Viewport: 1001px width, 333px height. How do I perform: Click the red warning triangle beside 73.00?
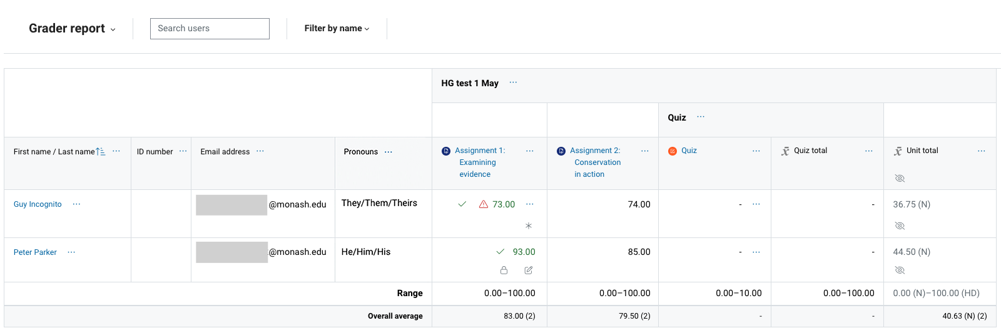tap(483, 204)
